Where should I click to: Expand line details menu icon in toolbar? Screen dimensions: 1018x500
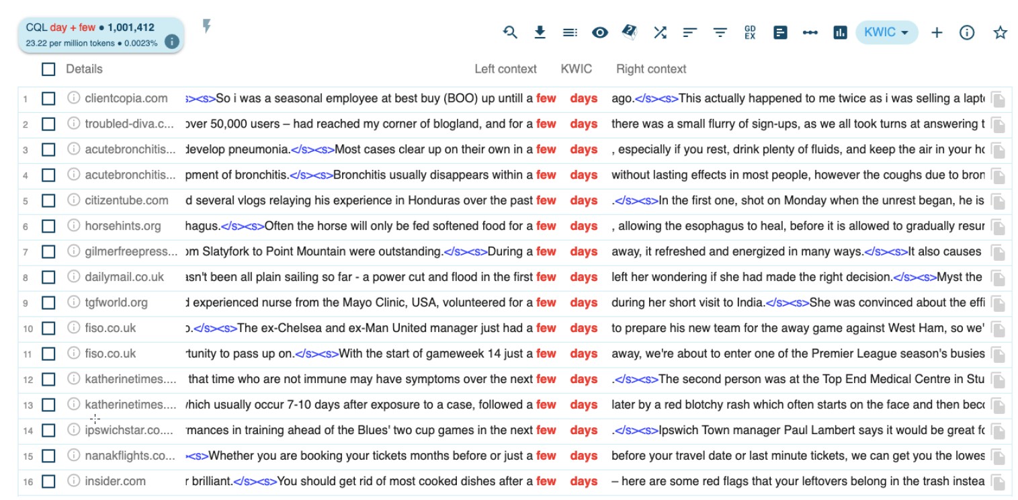570,32
